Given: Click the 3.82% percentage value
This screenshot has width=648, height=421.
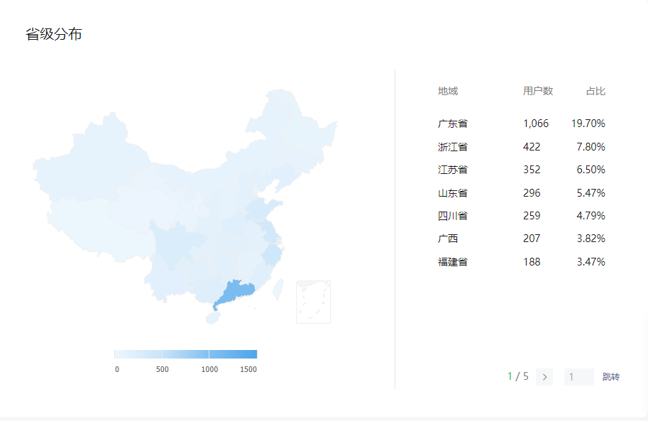Looking at the screenshot, I should pos(591,239).
